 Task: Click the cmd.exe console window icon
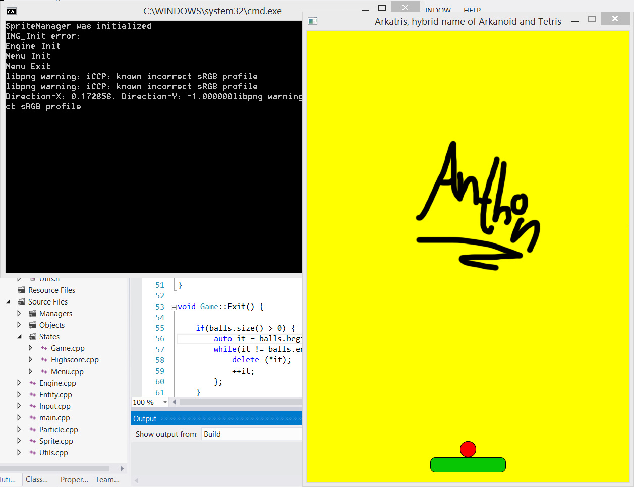[11, 11]
